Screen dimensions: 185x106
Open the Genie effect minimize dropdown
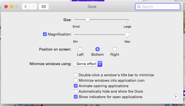(88, 64)
